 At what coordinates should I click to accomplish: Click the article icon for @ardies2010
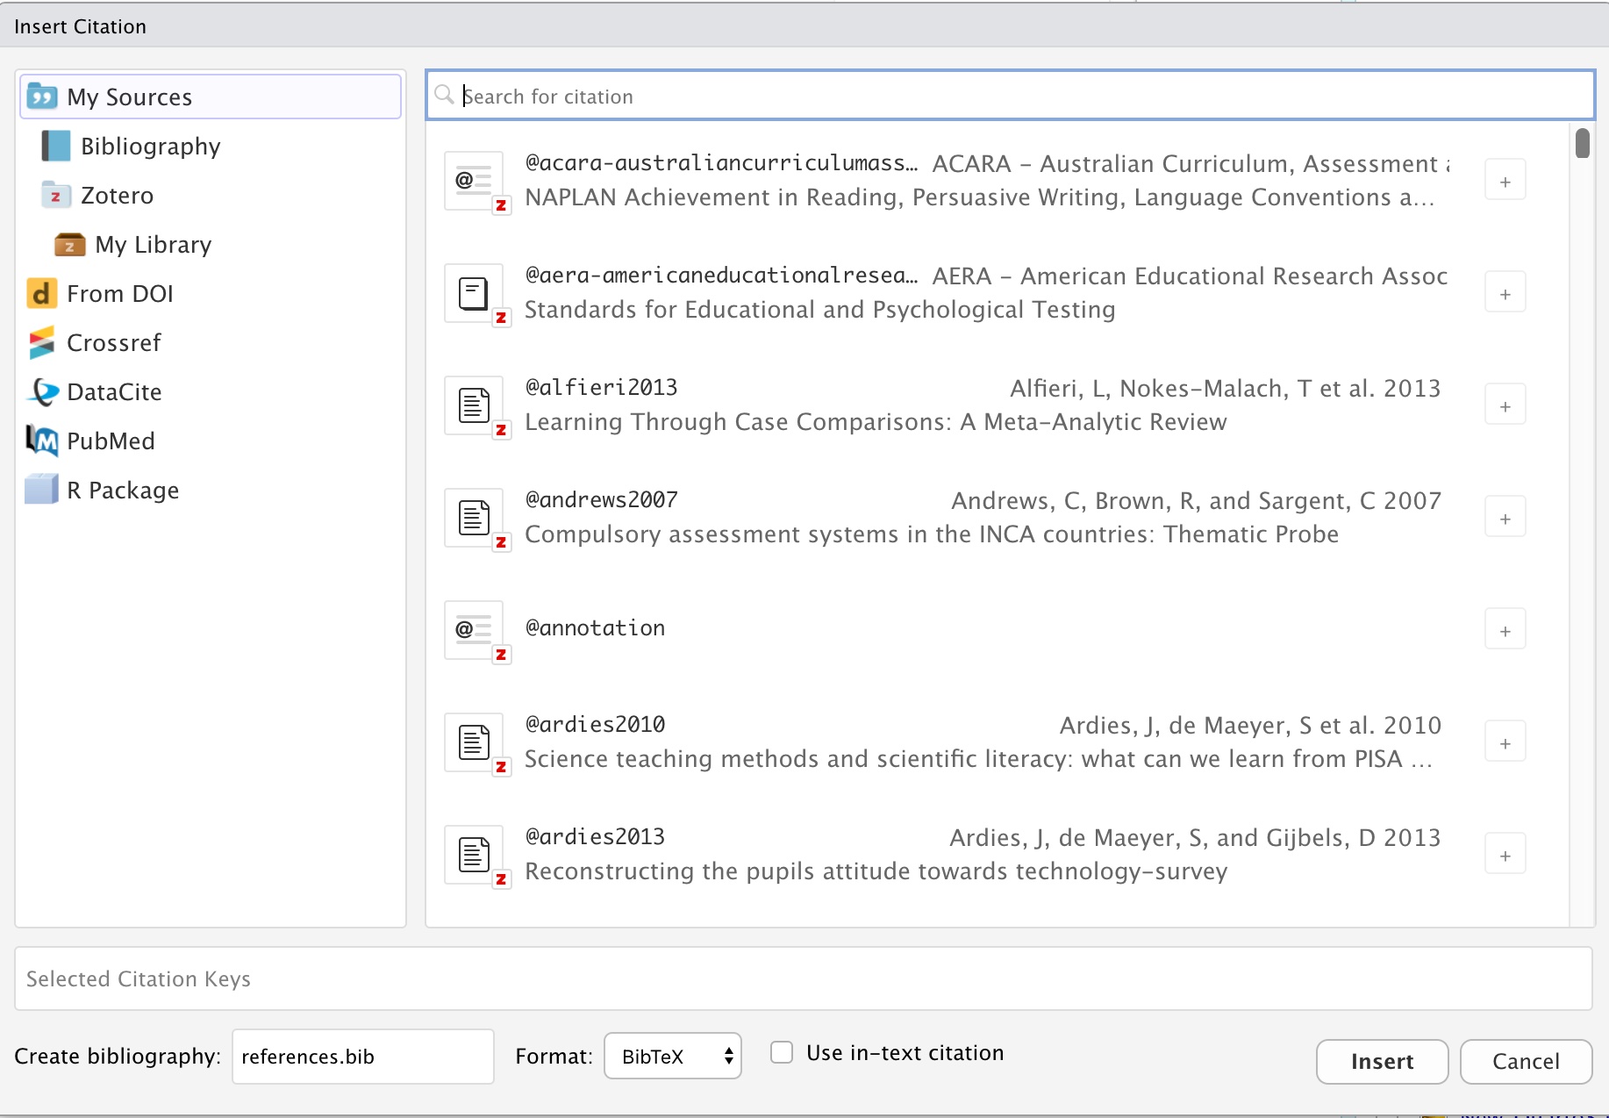coord(474,742)
